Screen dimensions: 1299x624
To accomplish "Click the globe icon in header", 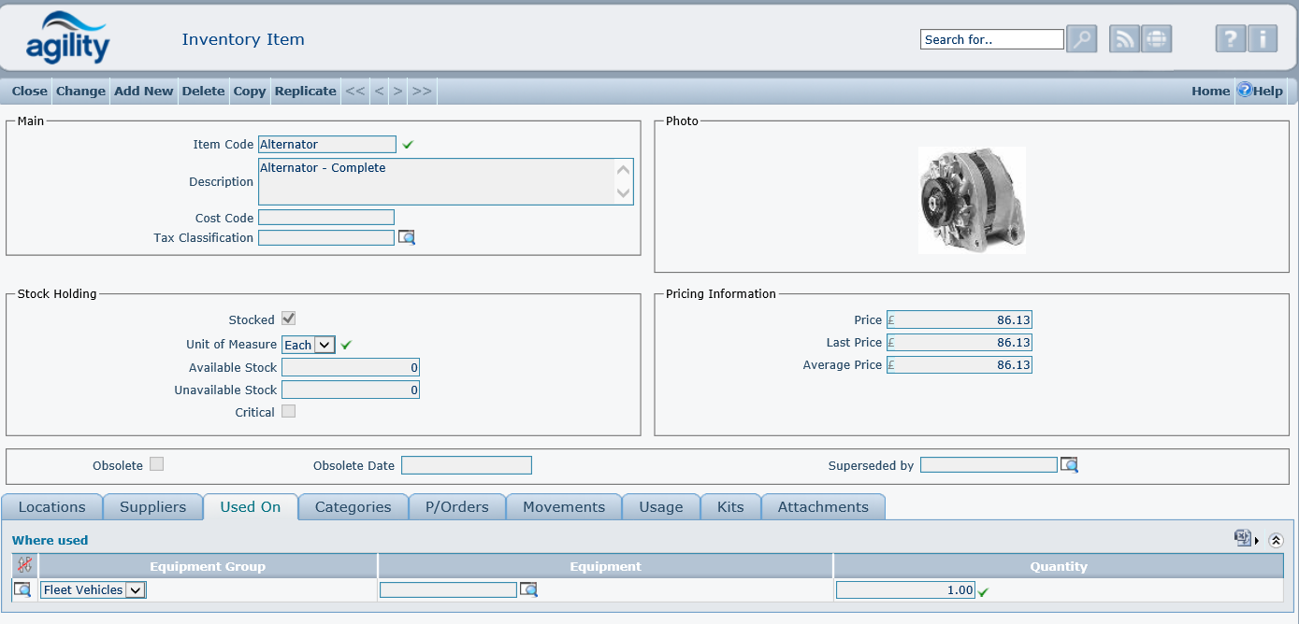I will click(x=1157, y=39).
